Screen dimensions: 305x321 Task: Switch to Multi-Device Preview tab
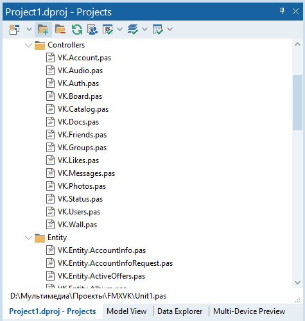(249, 311)
